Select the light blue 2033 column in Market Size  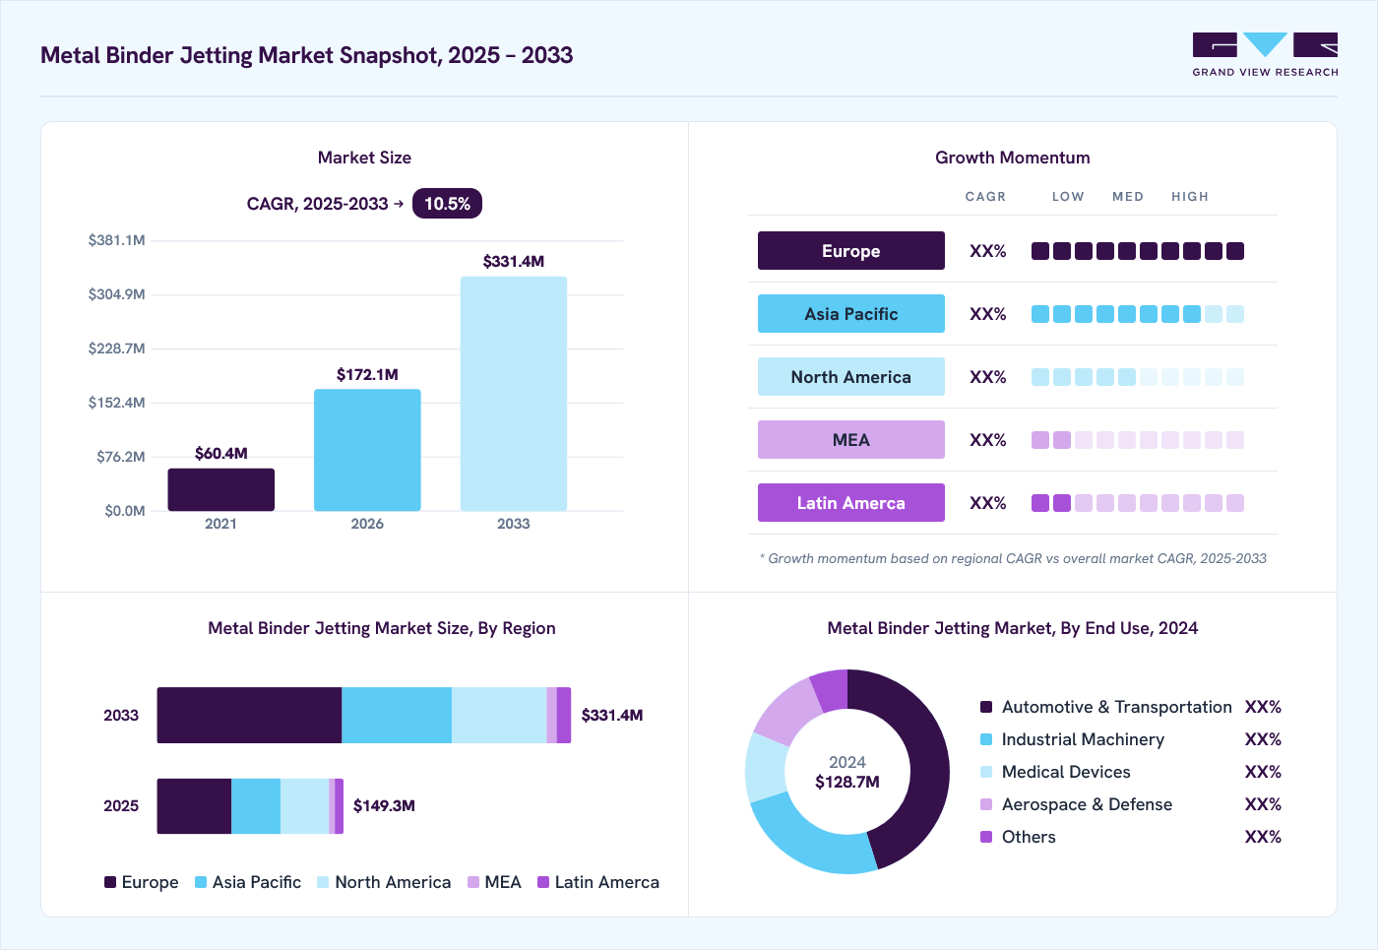pos(514,394)
